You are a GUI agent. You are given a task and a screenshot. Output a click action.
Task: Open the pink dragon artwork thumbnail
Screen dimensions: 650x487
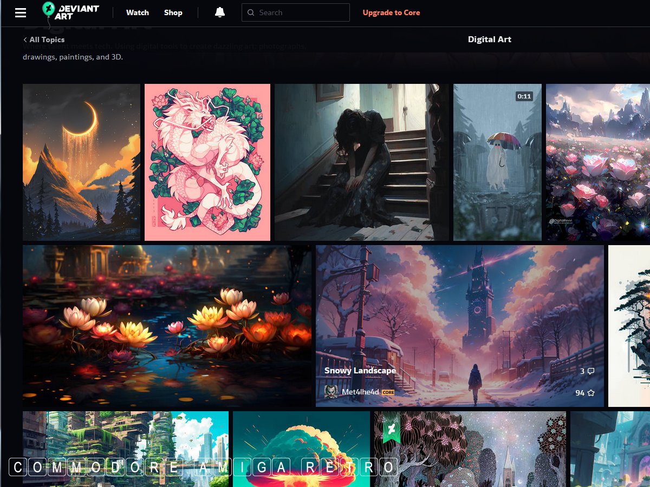[207, 162]
